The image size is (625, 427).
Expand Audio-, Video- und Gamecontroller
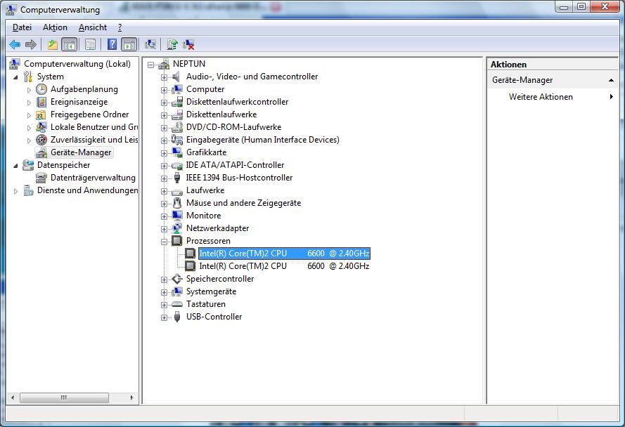click(x=164, y=77)
